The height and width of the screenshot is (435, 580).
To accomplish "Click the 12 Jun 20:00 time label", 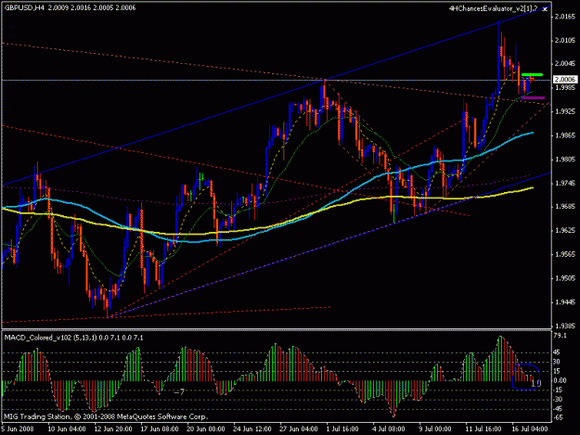I will click(x=113, y=429).
